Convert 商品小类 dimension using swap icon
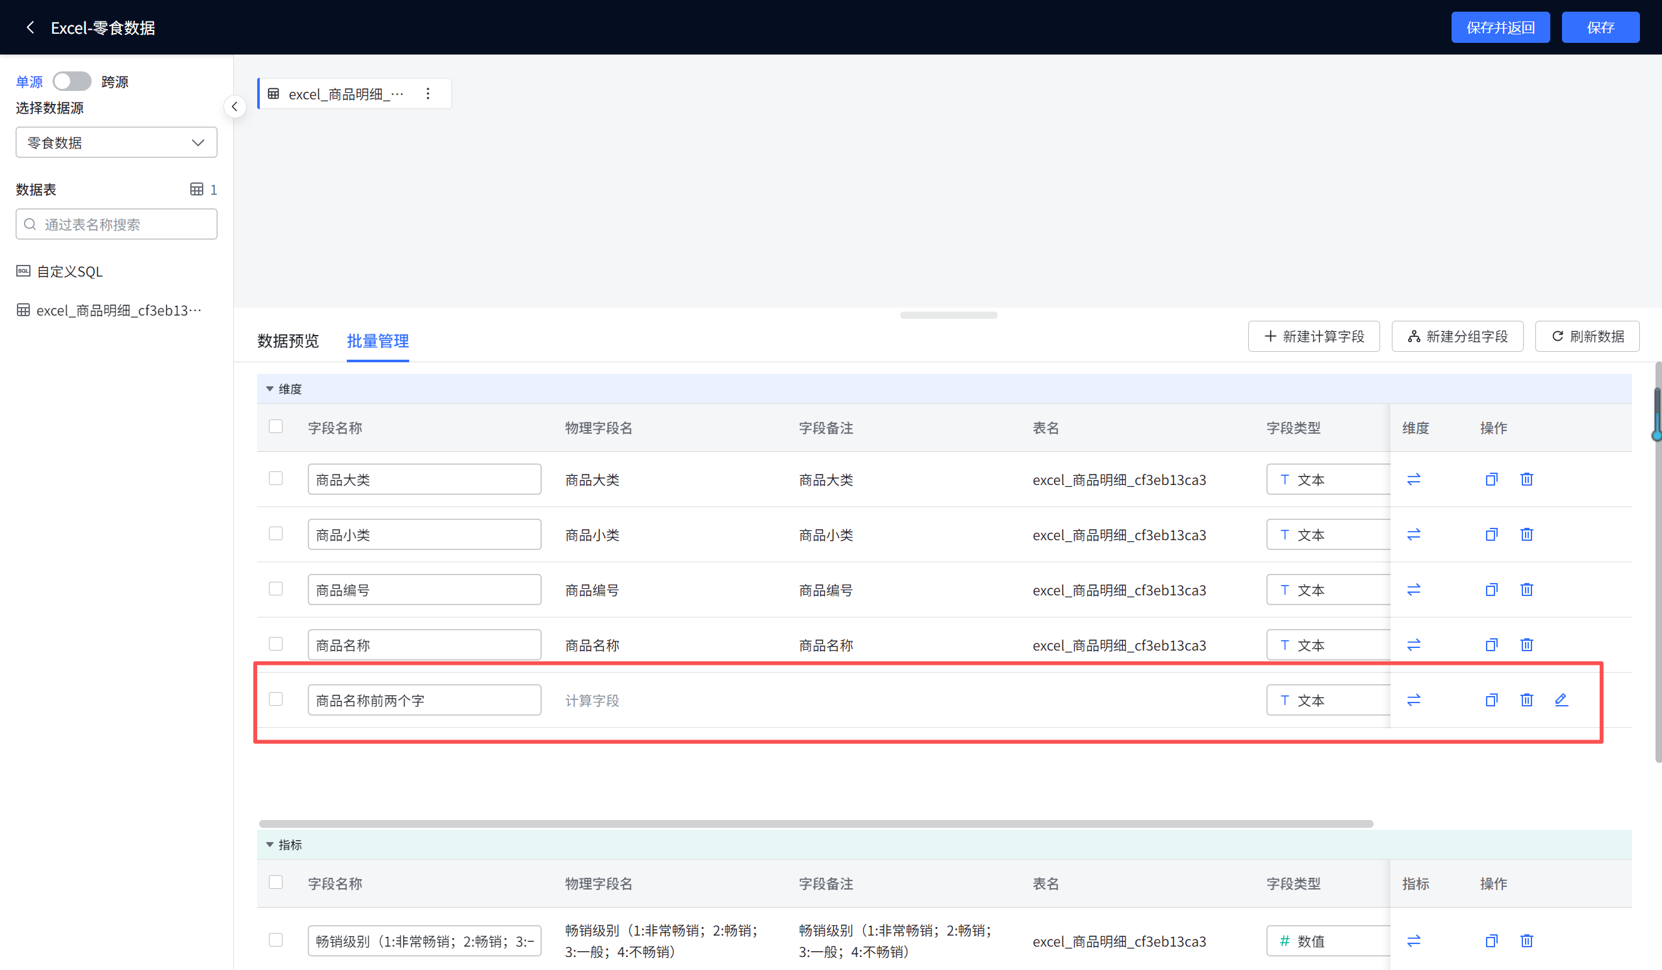The image size is (1662, 970). coord(1413,535)
